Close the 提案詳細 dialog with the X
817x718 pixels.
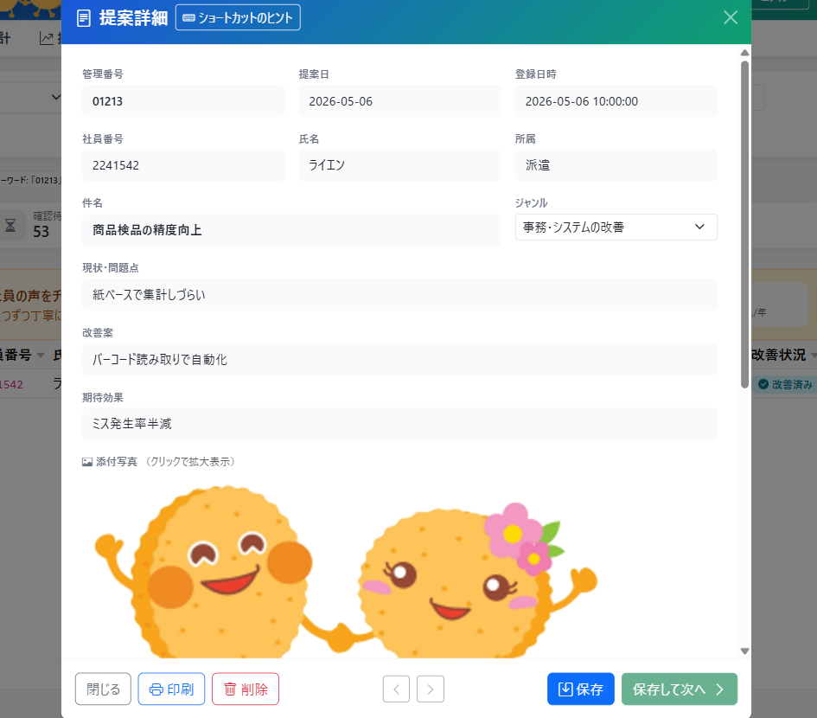pyautogui.click(x=730, y=17)
